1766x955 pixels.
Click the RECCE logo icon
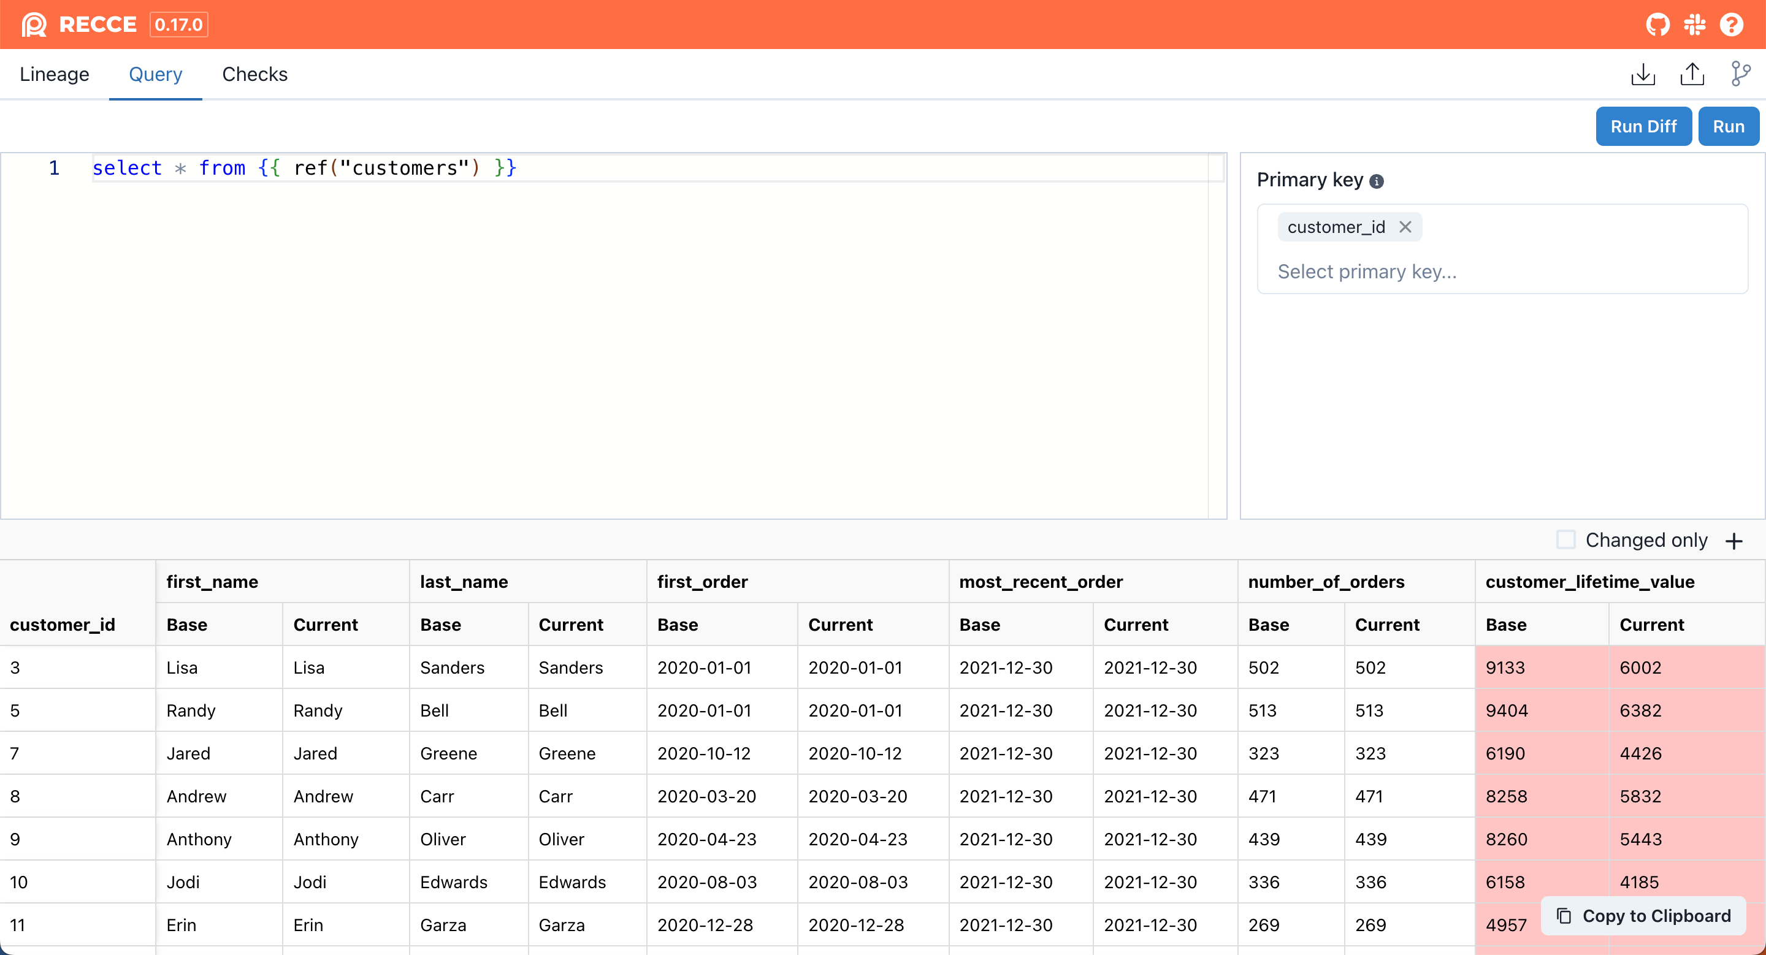(x=34, y=25)
